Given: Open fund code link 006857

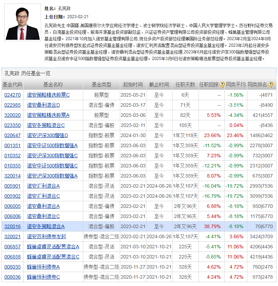Looking at the screenshot, I should 13,247.
